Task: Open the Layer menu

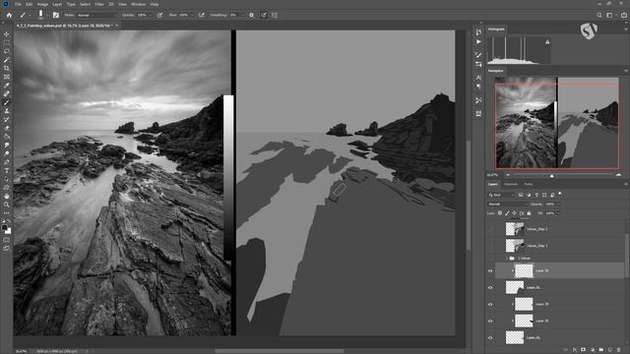Action: (57, 4)
